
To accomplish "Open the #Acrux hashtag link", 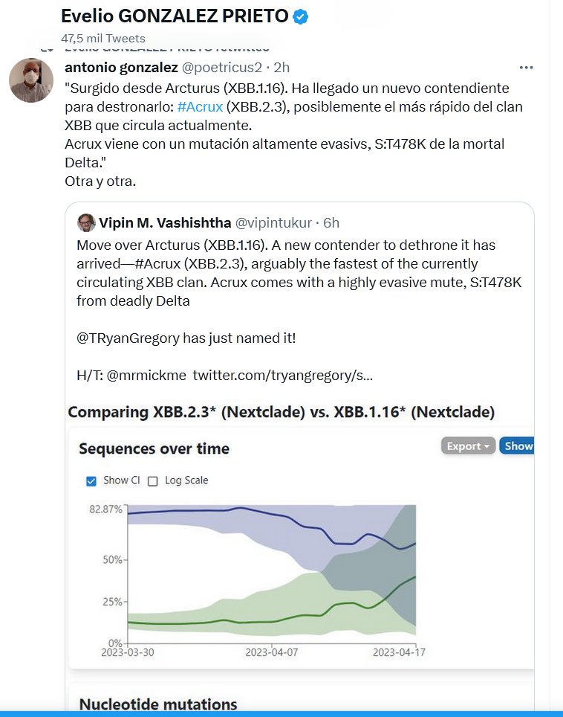I will pos(200,106).
